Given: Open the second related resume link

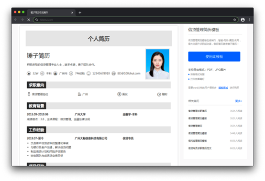Looking at the screenshot, I should (x=198, y=118).
